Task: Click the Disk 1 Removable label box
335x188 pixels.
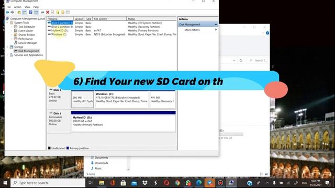Action: tap(59, 122)
